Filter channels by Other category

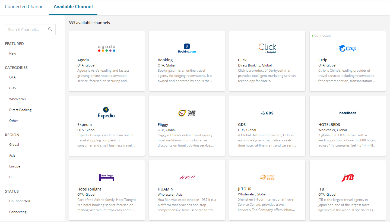point(14,121)
